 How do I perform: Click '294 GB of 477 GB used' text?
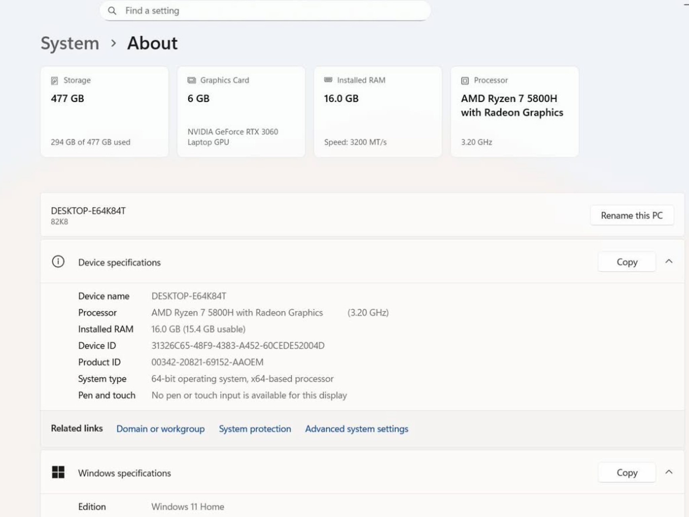point(90,142)
